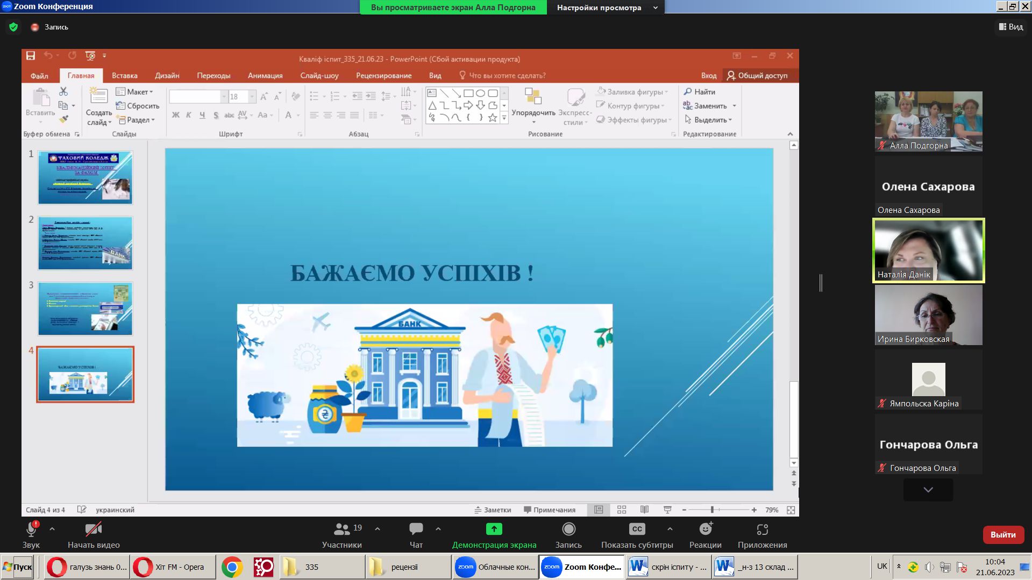Unmute the microphone (Звук)
The width and height of the screenshot is (1032, 580).
pos(31,535)
